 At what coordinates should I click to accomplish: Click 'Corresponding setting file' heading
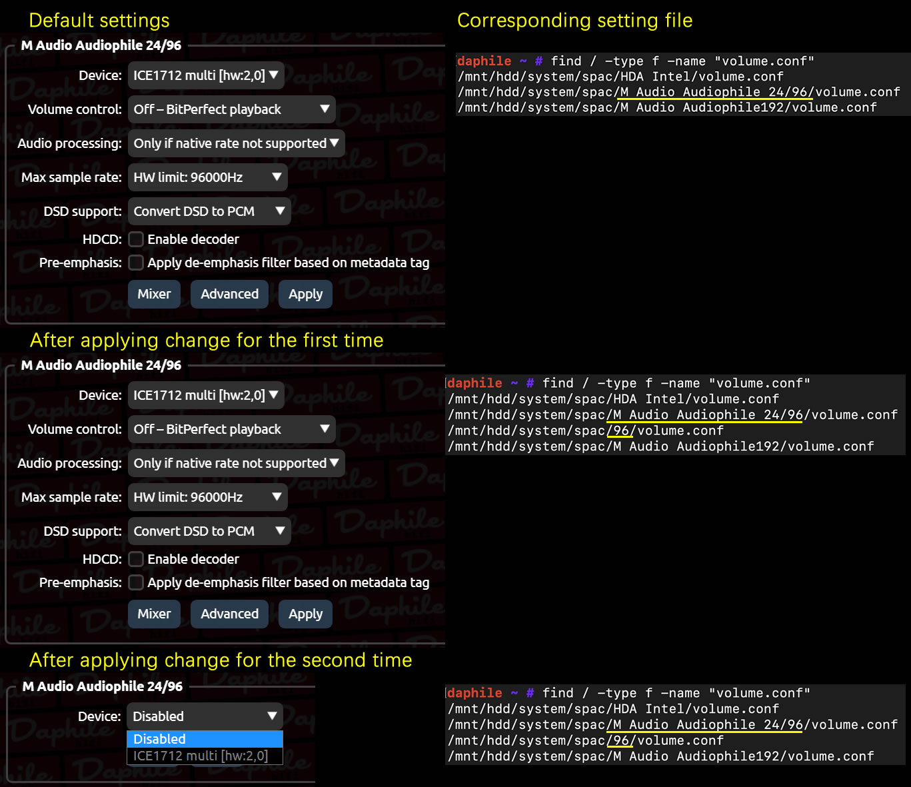(574, 21)
